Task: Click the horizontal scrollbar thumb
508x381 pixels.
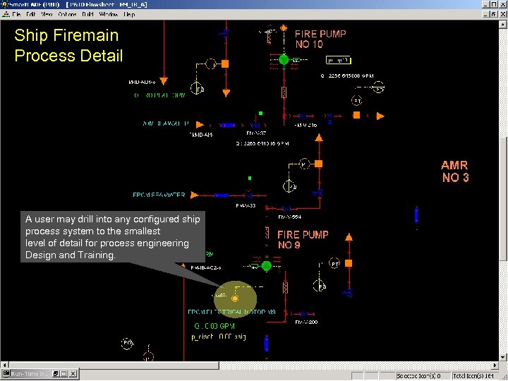Action: (114, 365)
